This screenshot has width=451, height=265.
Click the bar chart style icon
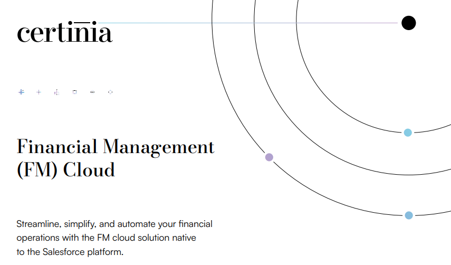tap(56, 92)
